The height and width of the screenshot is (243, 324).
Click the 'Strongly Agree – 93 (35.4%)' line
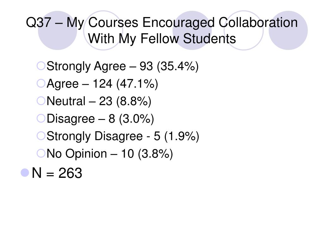(122, 66)
